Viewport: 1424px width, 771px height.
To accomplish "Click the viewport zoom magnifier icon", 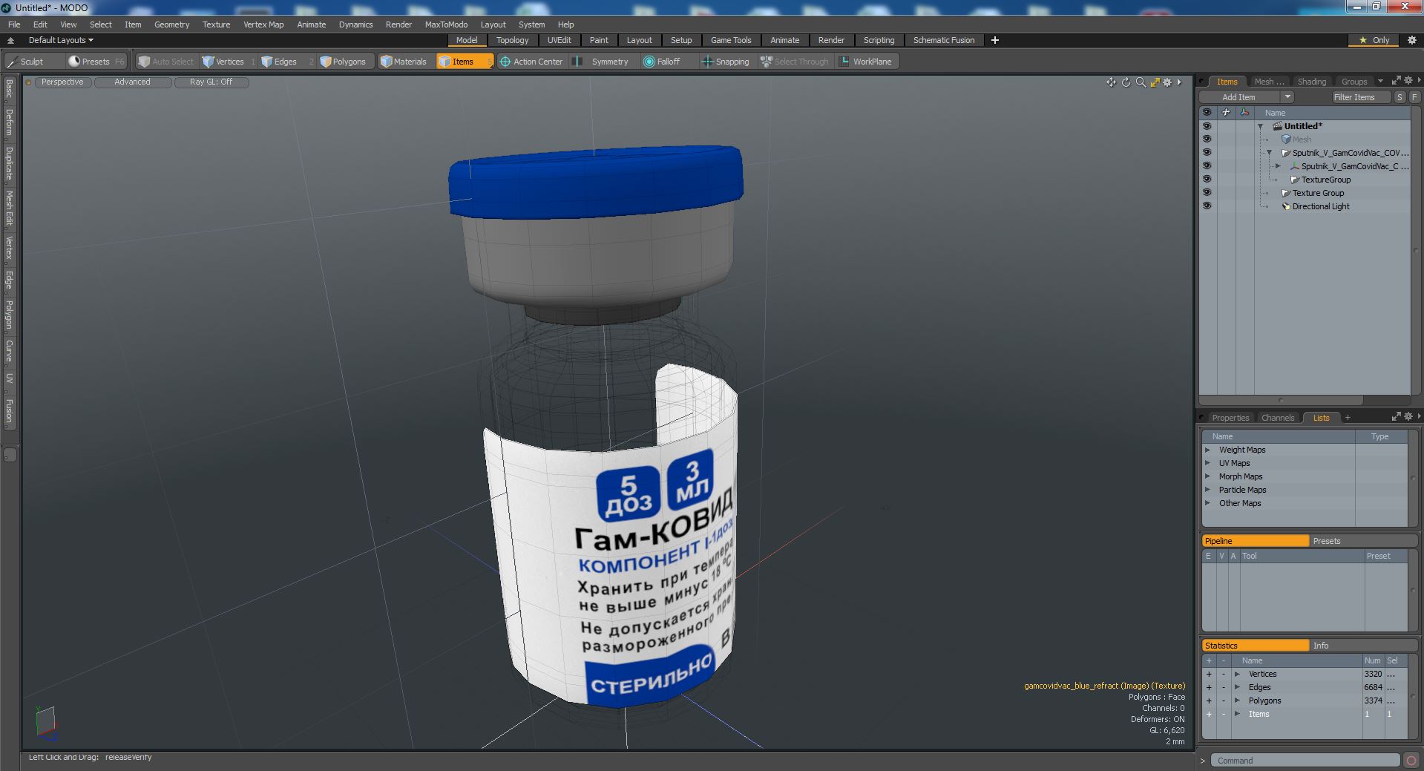I will click(x=1141, y=82).
